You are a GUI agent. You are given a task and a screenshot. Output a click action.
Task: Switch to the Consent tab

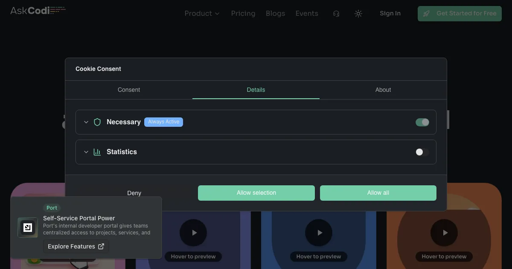[129, 90]
